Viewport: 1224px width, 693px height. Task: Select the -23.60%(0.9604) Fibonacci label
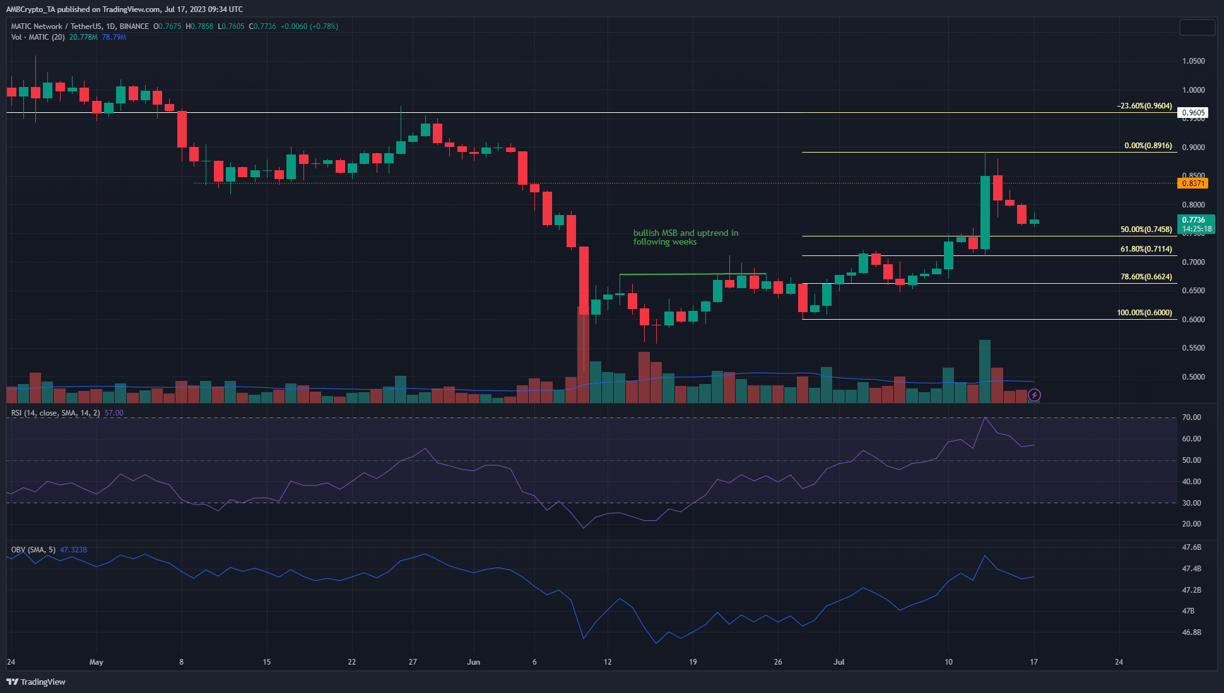click(1145, 106)
